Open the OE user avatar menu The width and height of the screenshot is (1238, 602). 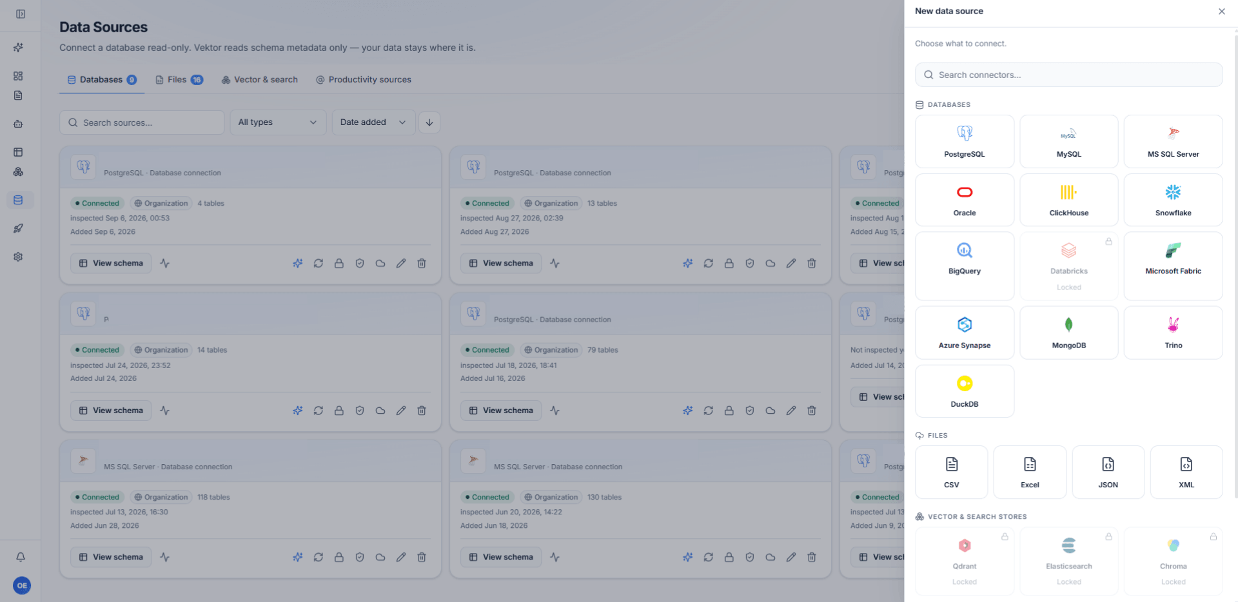22,585
